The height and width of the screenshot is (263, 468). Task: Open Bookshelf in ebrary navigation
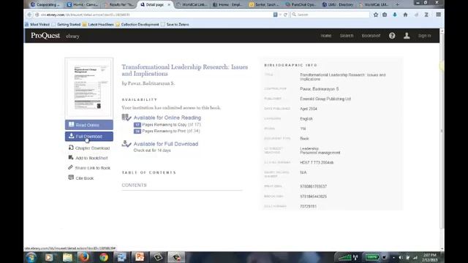pyautogui.click(x=371, y=36)
